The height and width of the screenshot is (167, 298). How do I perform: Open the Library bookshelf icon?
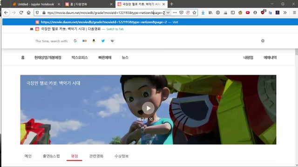click(210, 13)
